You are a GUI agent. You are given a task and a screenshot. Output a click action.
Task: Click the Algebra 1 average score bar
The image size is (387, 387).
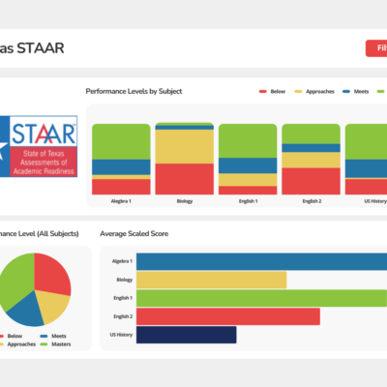click(261, 261)
